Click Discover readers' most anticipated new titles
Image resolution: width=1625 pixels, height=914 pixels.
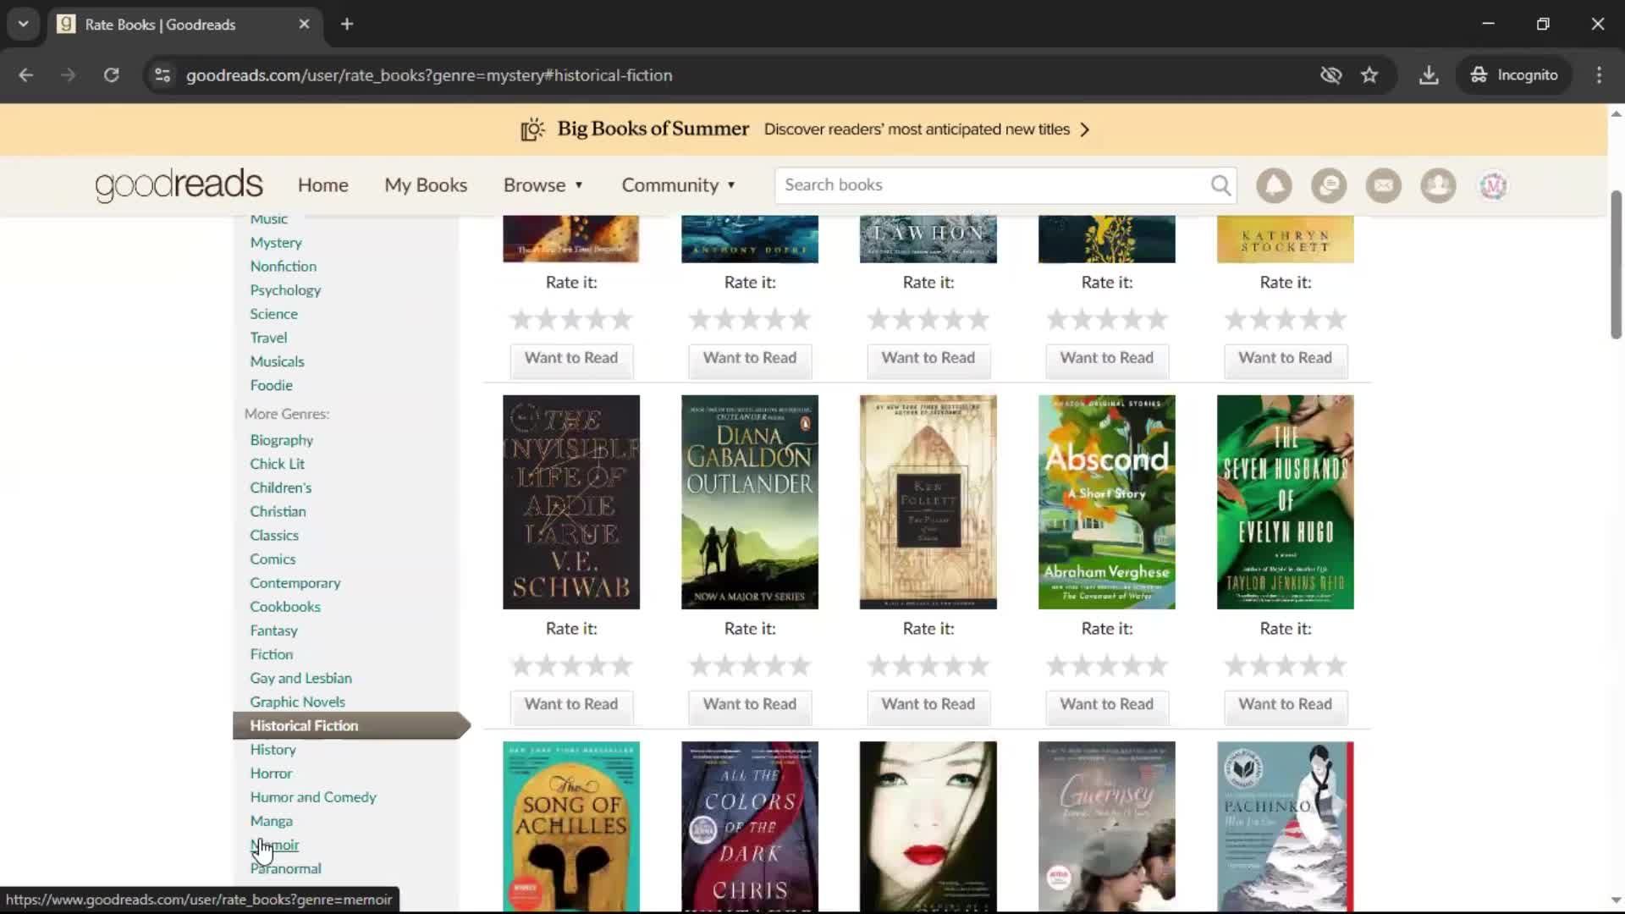(917, 129)
